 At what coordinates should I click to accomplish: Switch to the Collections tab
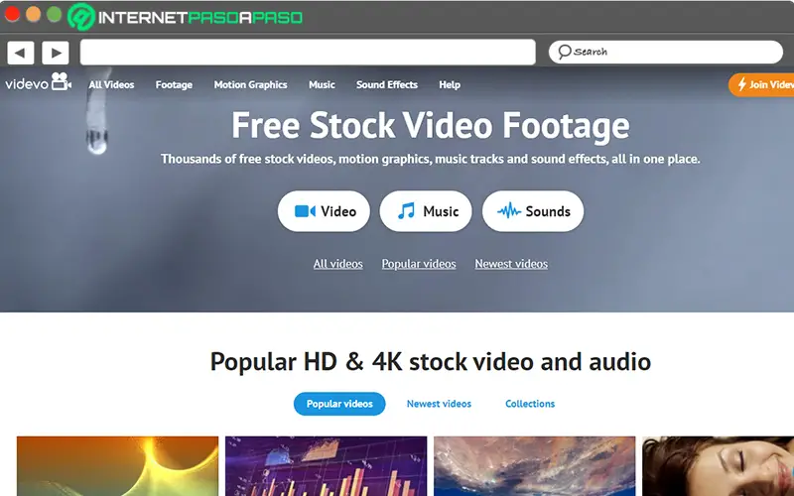coord(530,404)
